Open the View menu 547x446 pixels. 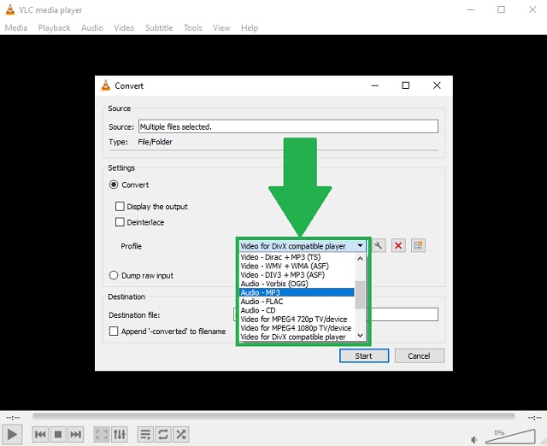point(221,28)
